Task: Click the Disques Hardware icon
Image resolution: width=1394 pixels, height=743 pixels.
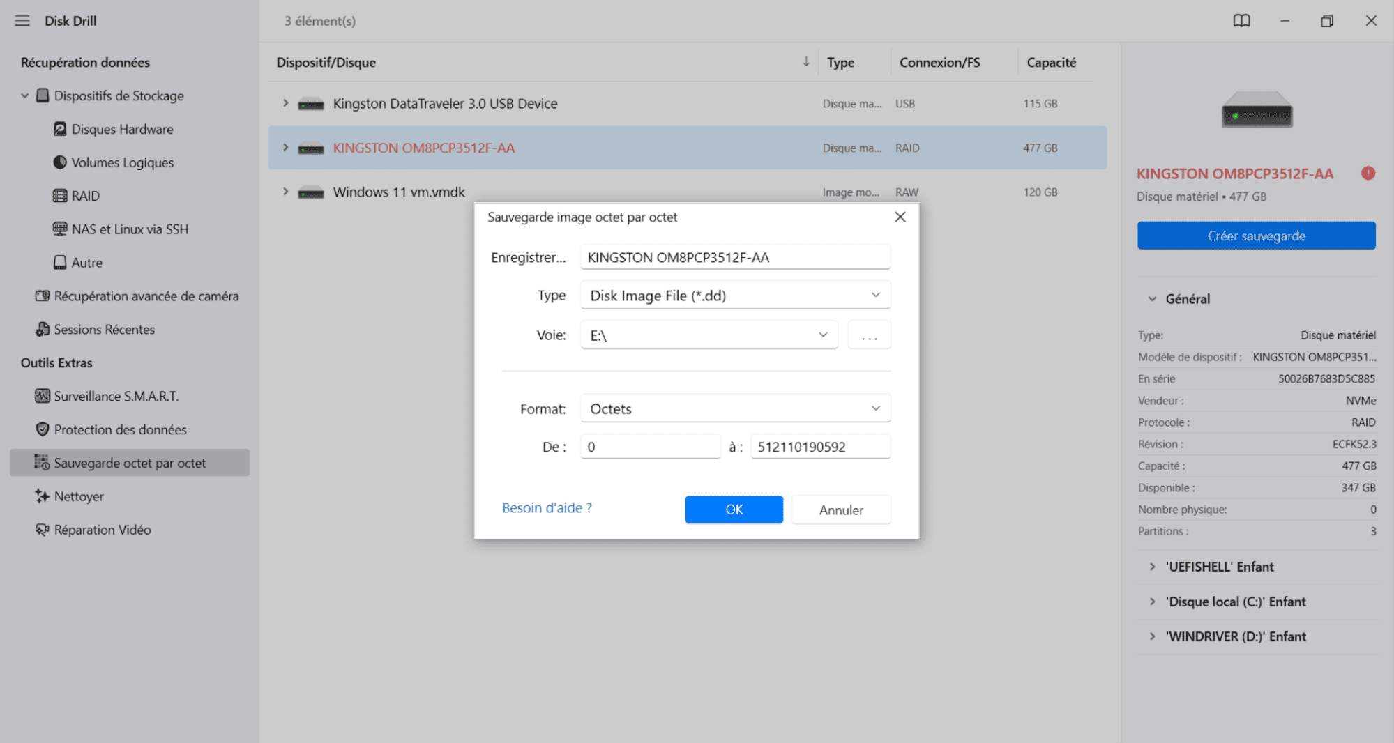Action: pyautogui.click(x=60, y=129)
